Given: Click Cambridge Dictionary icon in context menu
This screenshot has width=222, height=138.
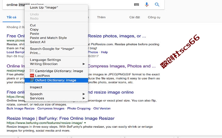Looking at the screenshot, I should (x=32, y=71).
